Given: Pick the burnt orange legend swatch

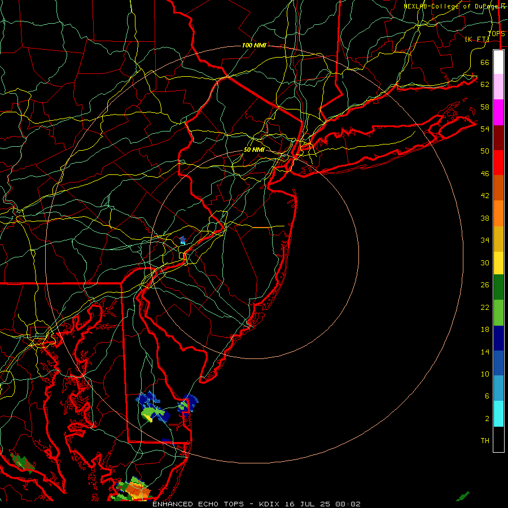Looking at the screenshot, I should pyautogui.click(x=498, y=188).
